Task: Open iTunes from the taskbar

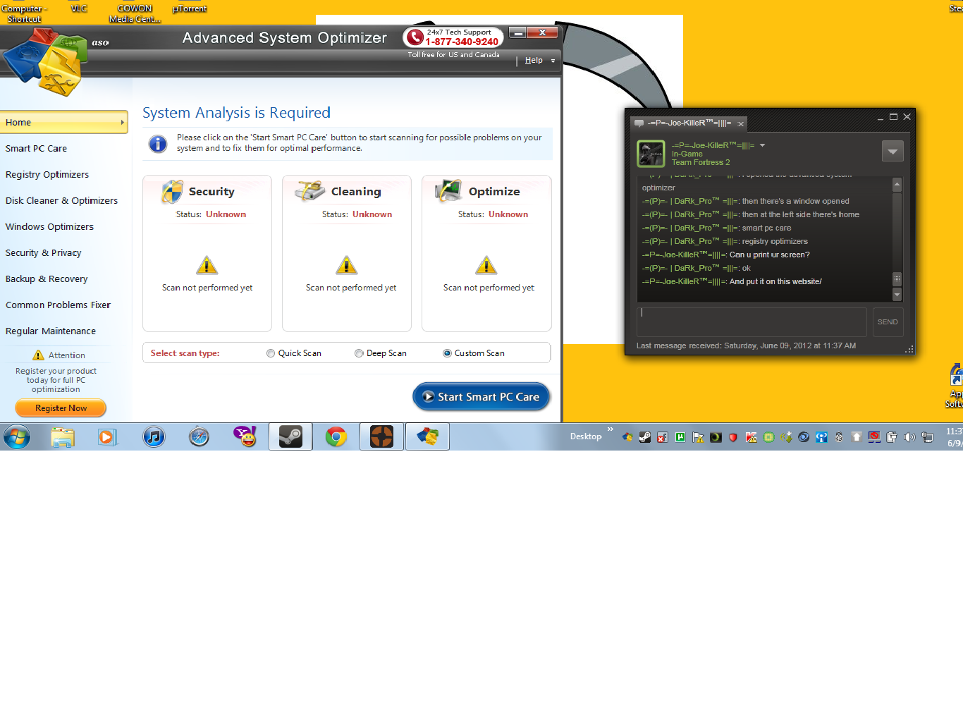Action: pos(154,437)
